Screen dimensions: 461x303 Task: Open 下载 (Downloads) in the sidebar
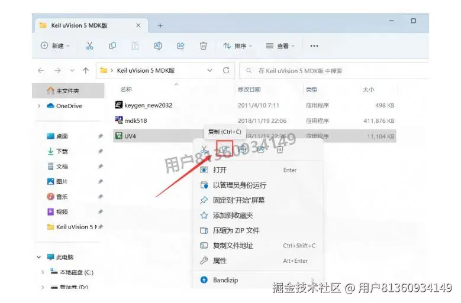[57, 151]
